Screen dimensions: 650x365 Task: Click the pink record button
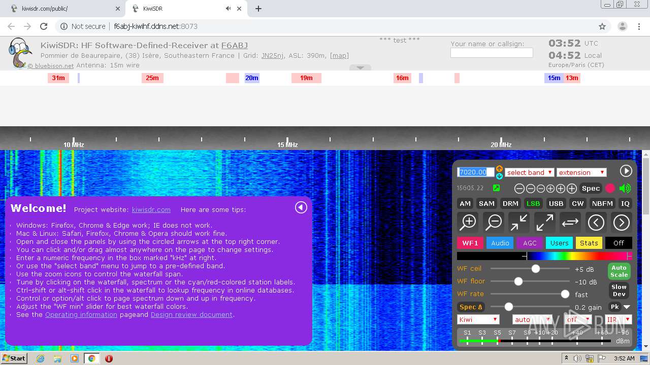[610, 189]
